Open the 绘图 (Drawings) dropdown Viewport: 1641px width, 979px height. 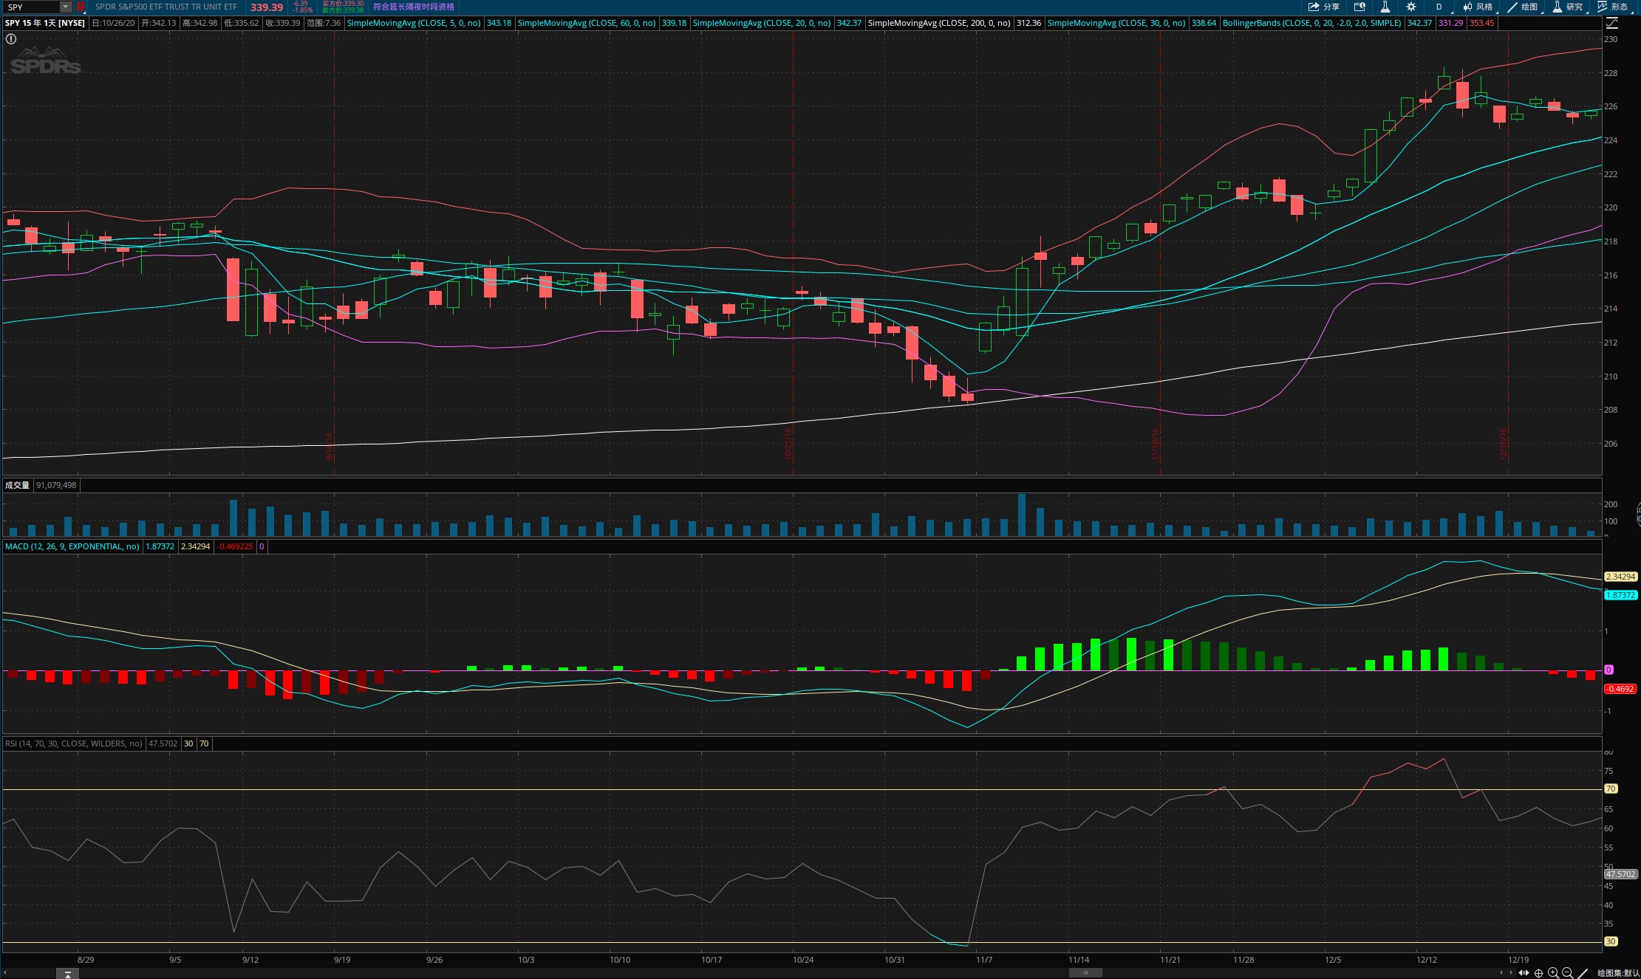1523,7
